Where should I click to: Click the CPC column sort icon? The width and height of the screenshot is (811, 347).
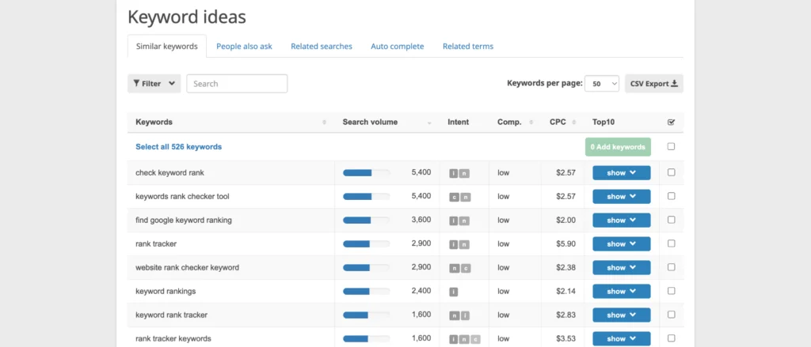[573, 123]
